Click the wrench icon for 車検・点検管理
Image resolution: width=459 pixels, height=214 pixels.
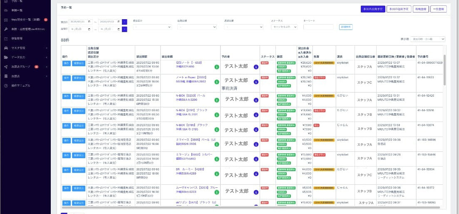(x=5, y=29)
